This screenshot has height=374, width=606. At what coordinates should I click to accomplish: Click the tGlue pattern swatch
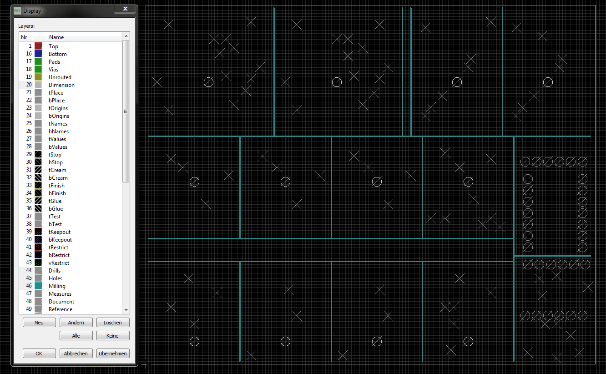click(x=38, y=201)
